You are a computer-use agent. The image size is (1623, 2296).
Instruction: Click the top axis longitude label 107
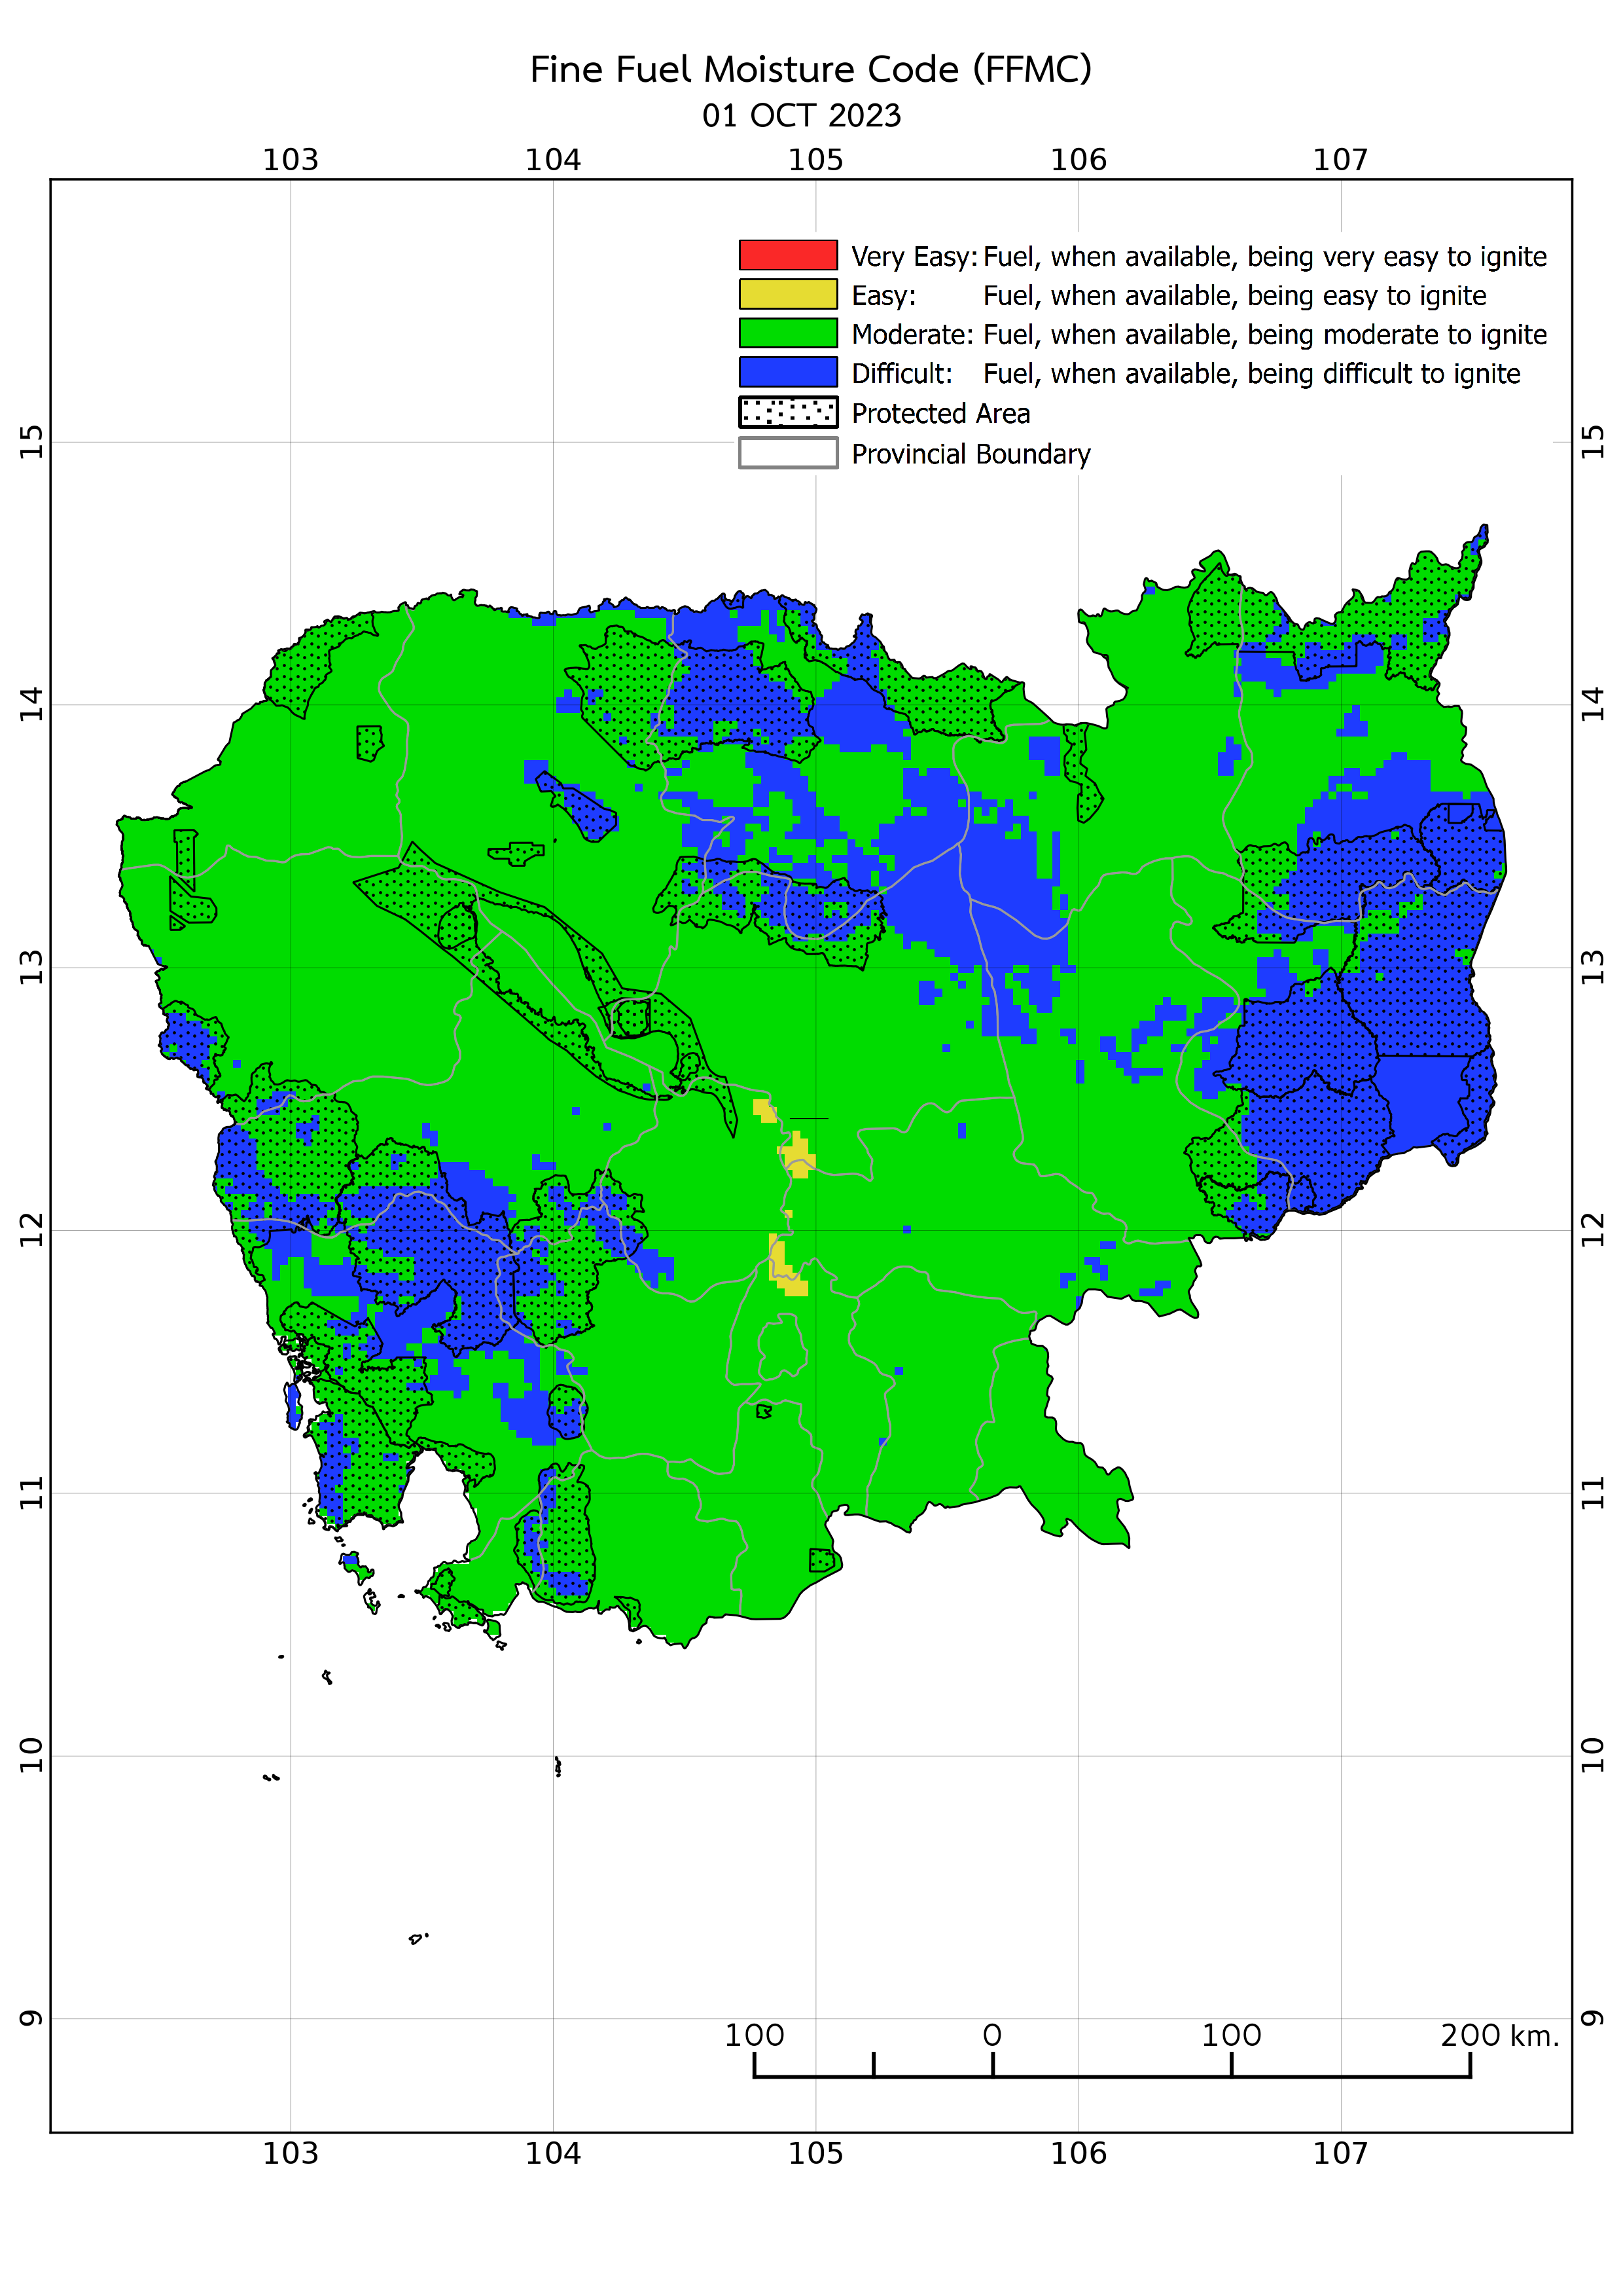(1340, 160)
